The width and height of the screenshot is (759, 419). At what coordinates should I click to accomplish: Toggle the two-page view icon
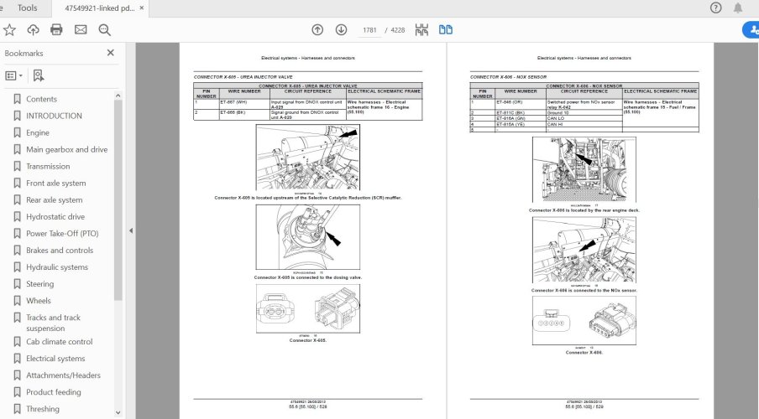click(446, 30)
